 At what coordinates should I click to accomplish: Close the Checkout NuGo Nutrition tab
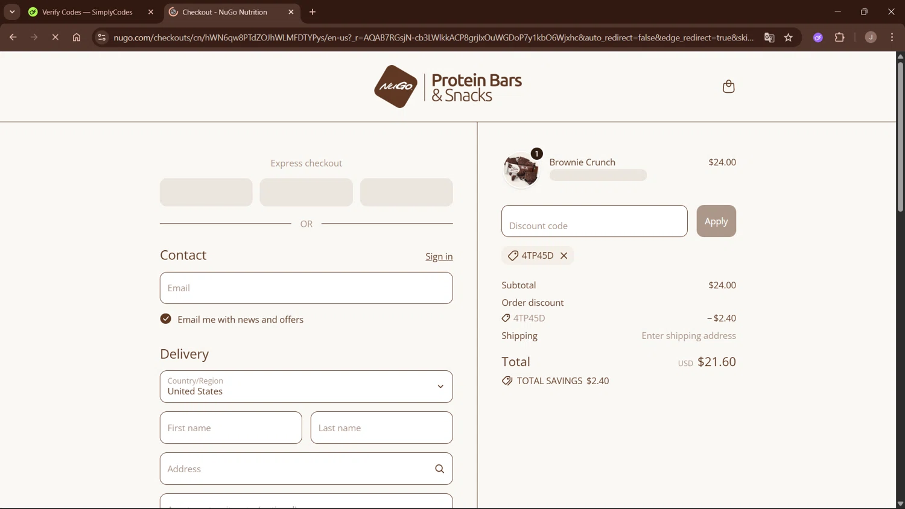tap(291, 12)
